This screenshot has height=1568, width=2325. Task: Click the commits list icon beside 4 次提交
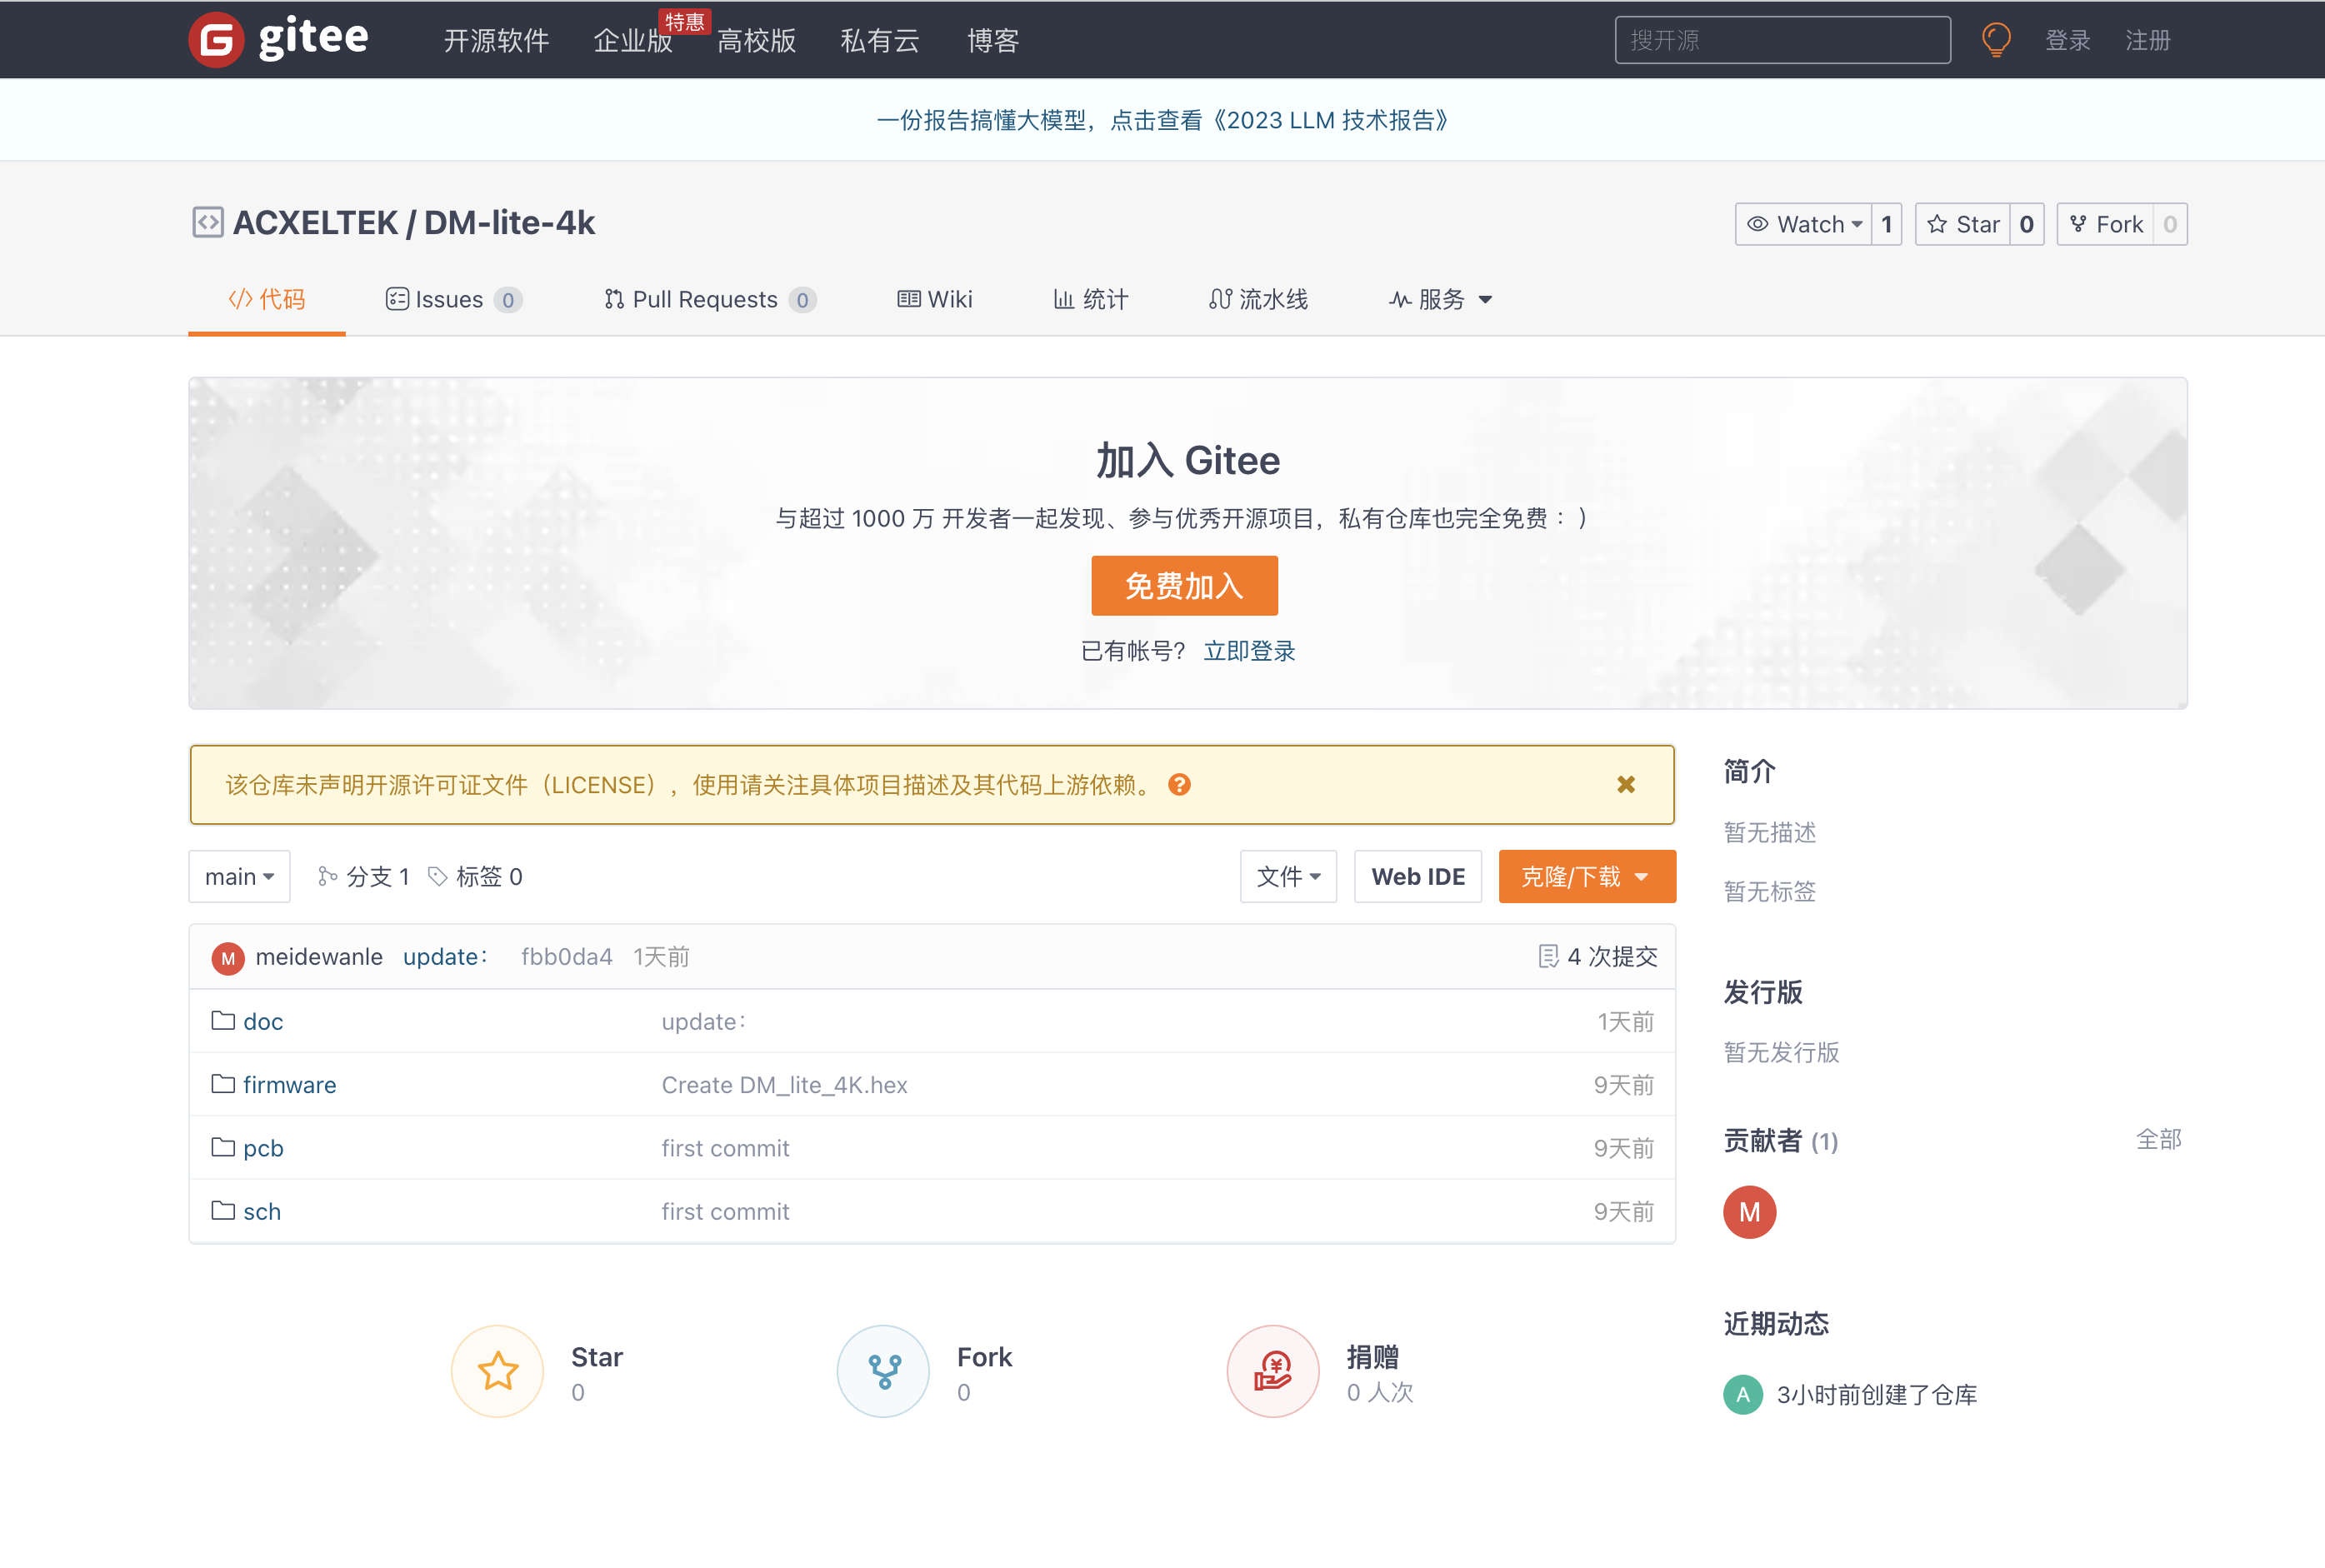tap(1548, 957)
